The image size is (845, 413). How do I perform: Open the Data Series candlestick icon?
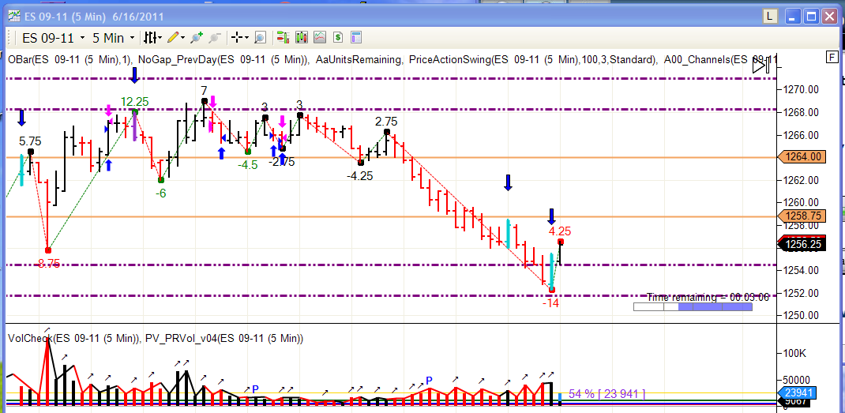tap(301, 37)
